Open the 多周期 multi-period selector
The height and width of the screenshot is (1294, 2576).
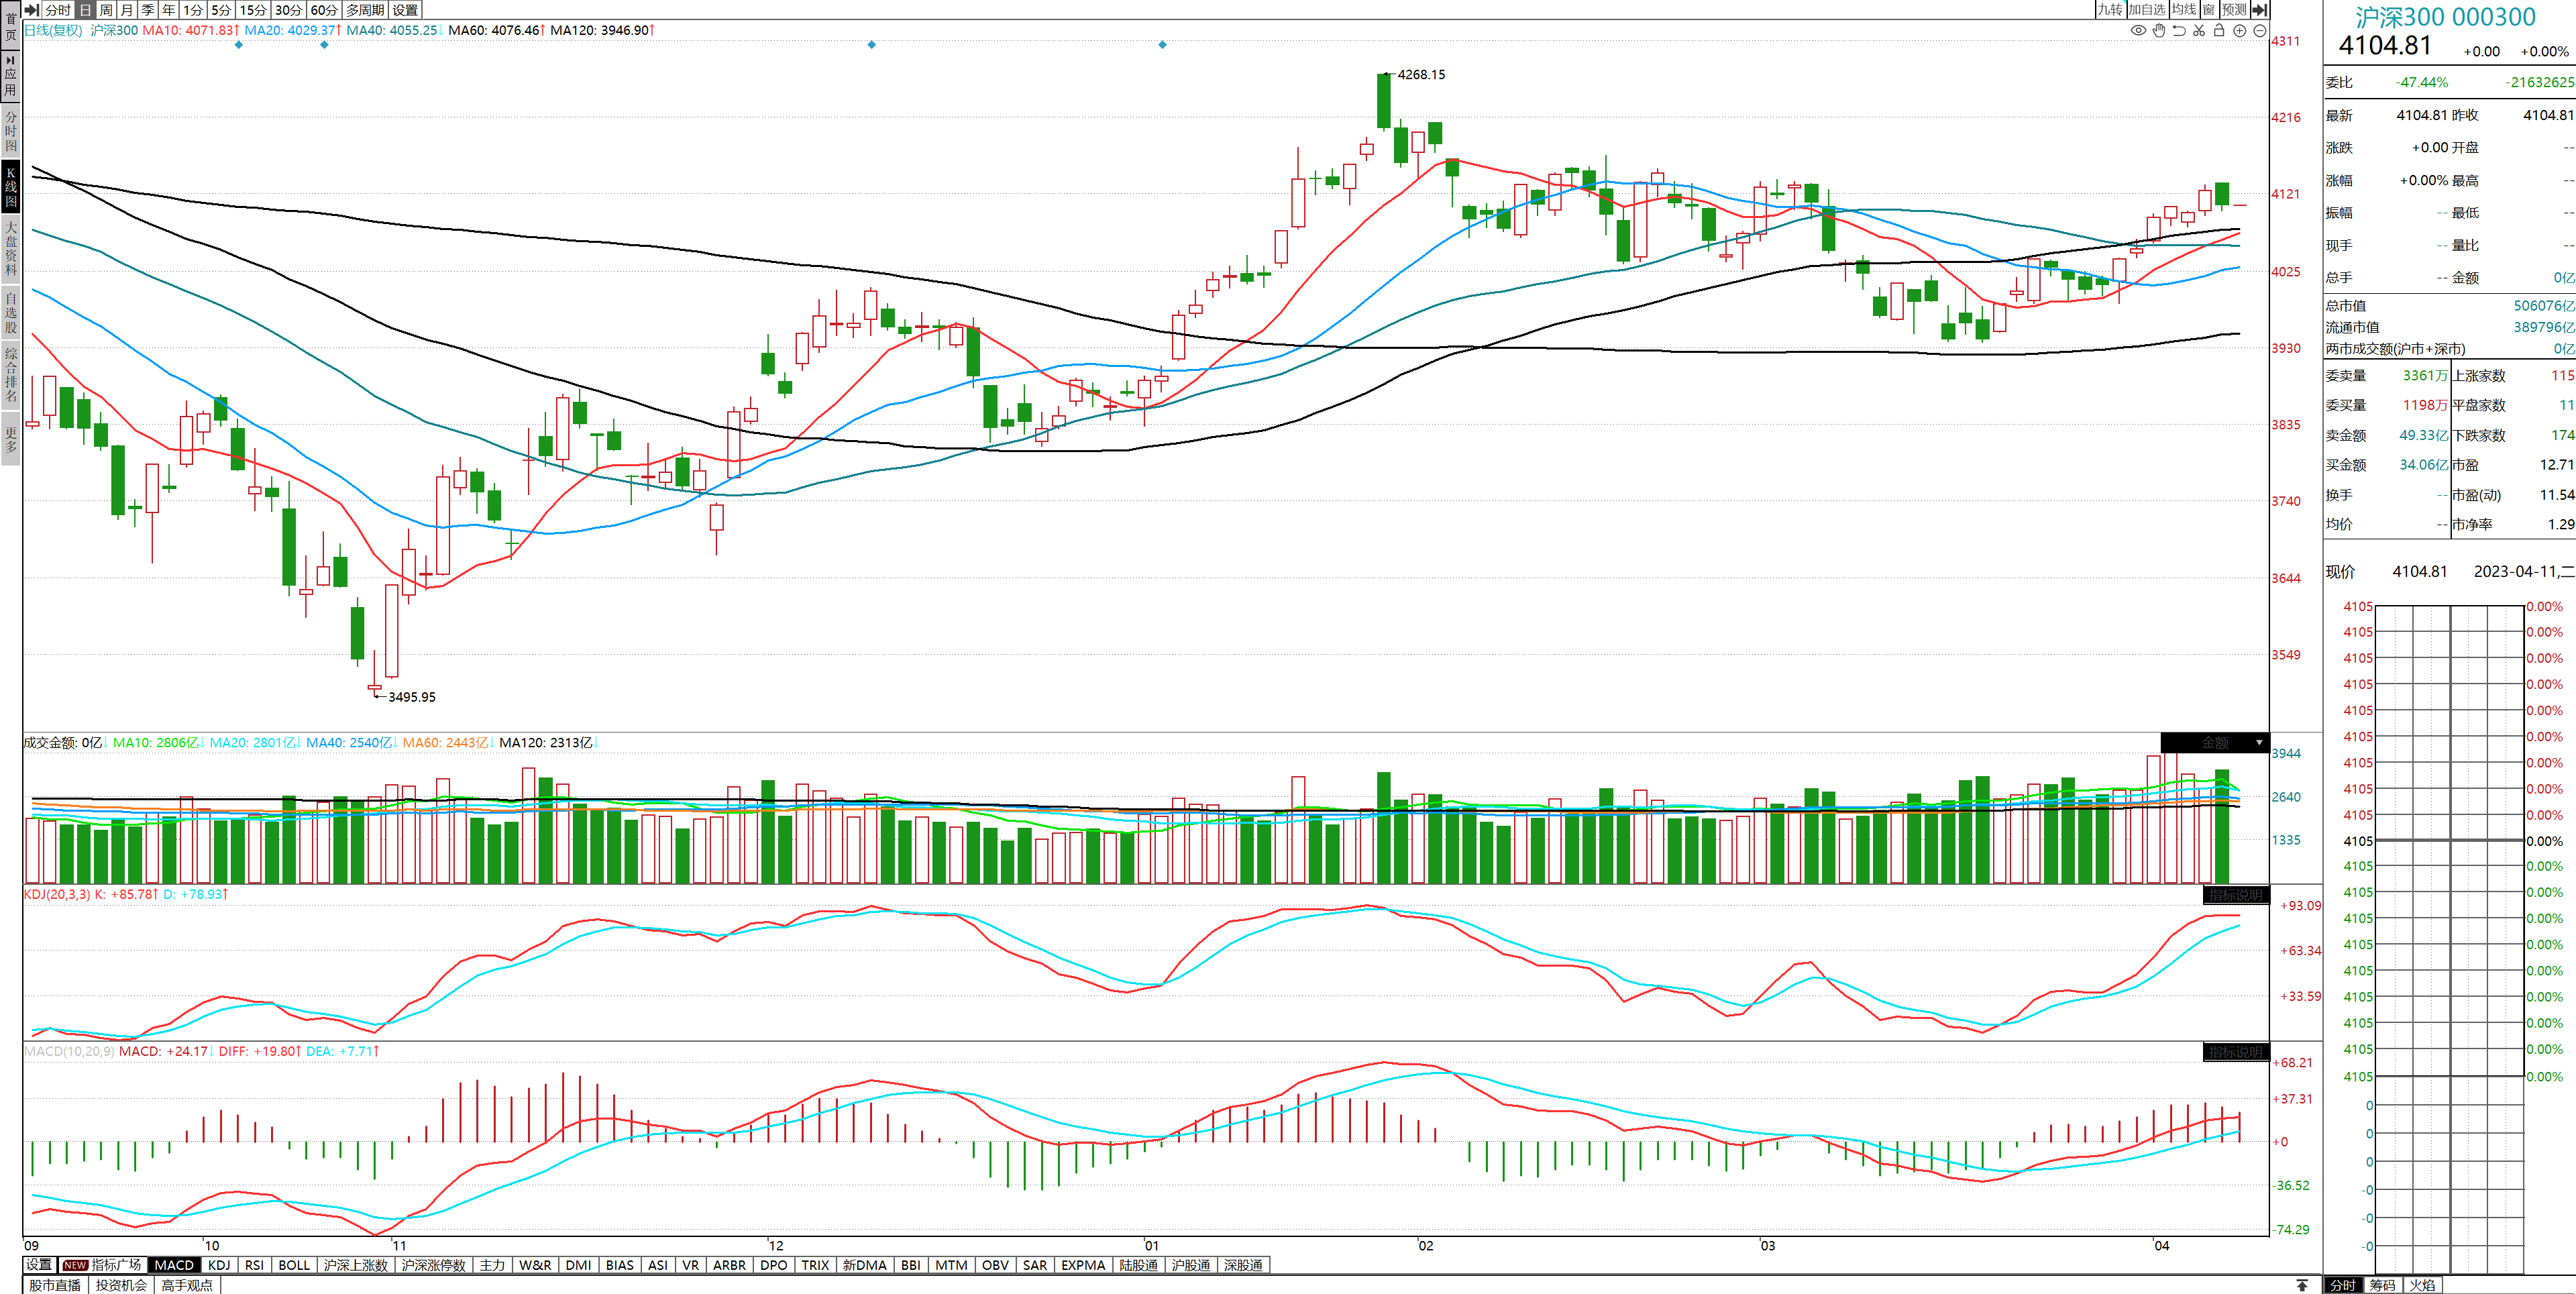[x=365, y=10]
